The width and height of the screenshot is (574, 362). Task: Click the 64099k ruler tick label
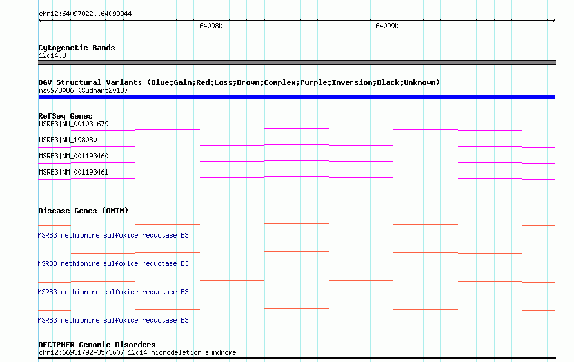[387, 26]
